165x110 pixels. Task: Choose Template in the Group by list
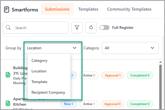click(39, 82)
